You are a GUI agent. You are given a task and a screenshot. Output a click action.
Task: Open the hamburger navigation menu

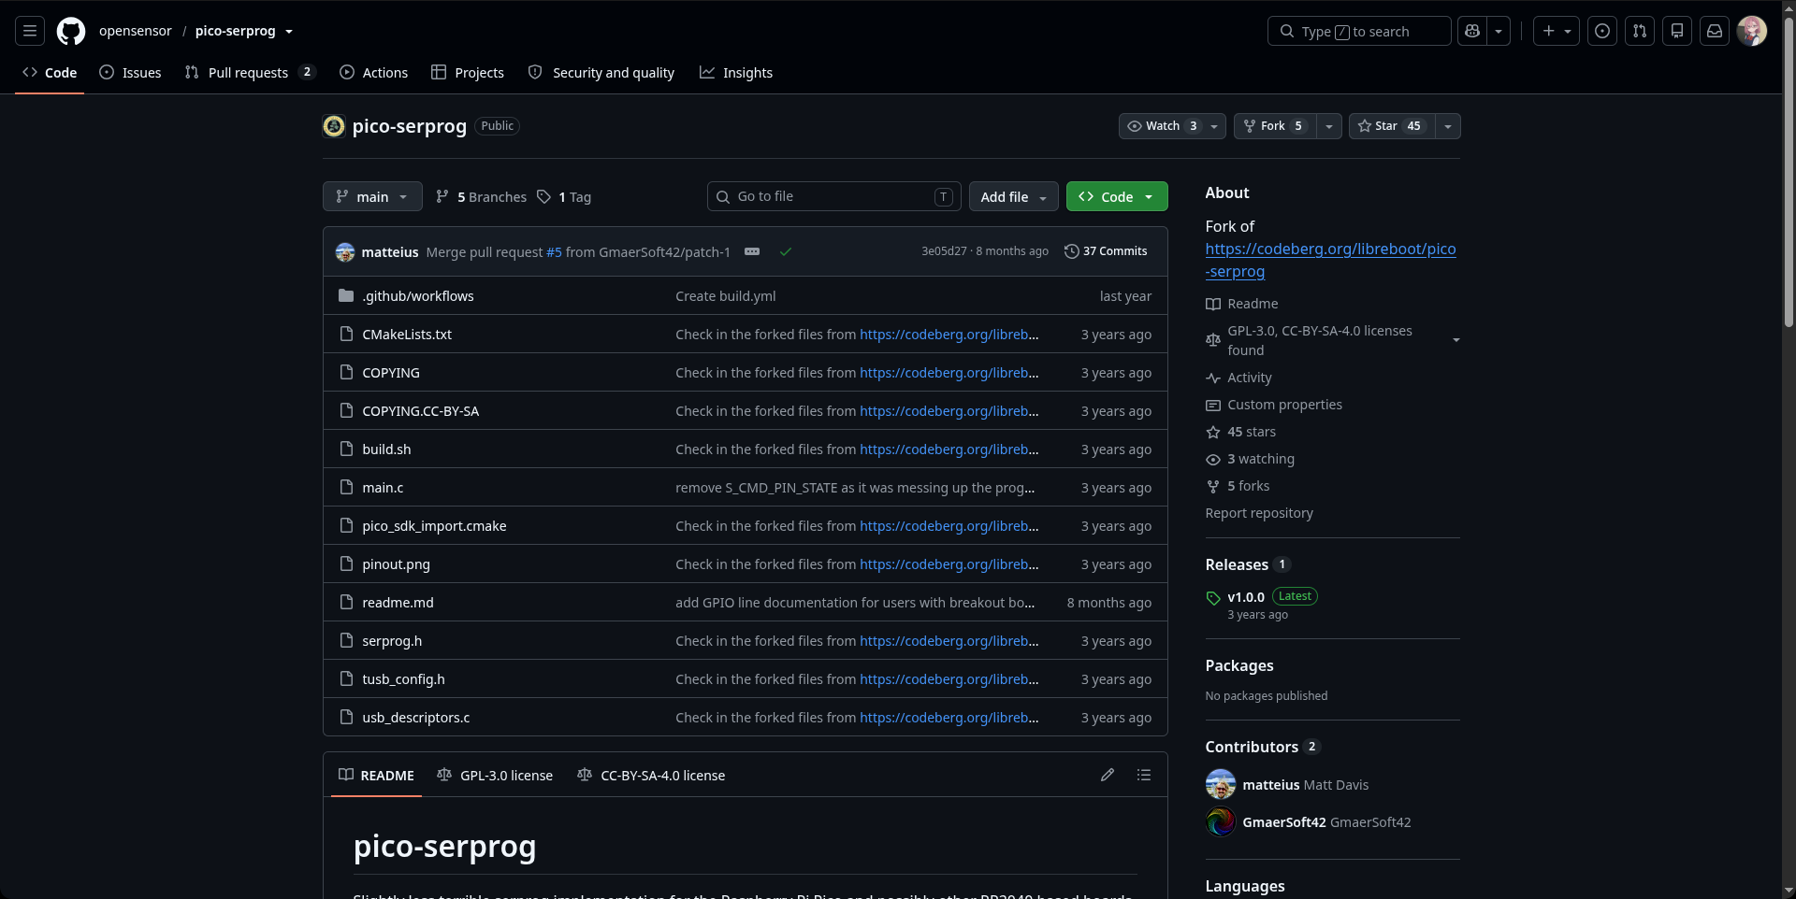[x=30, y=31]
